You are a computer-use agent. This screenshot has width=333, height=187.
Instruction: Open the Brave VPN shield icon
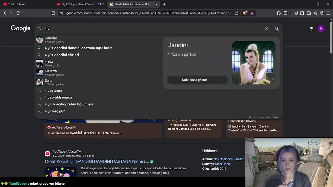point(322,13)
